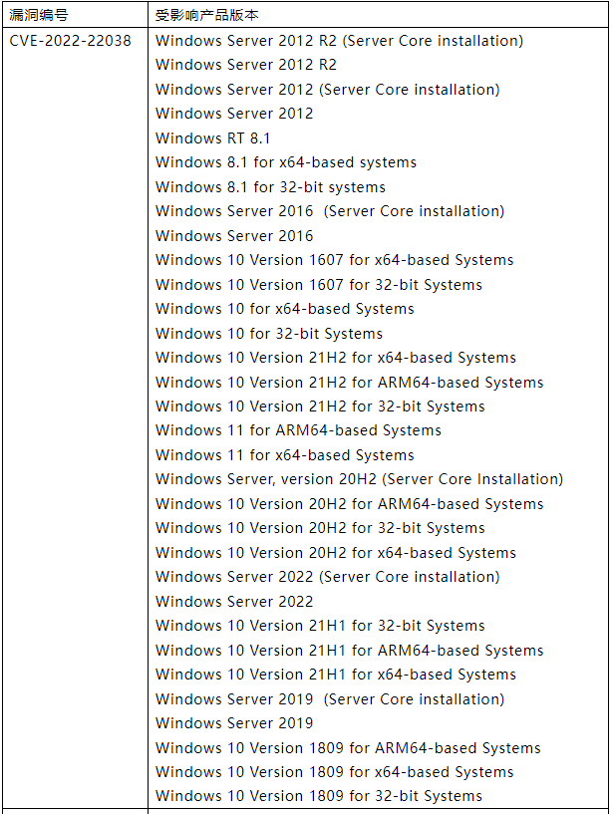Image resolution: width=614 pixels, height=814 pixels.
Task: Click Windows 10 for 32-bit Systems entry
Action: click(x=269, y=334)
